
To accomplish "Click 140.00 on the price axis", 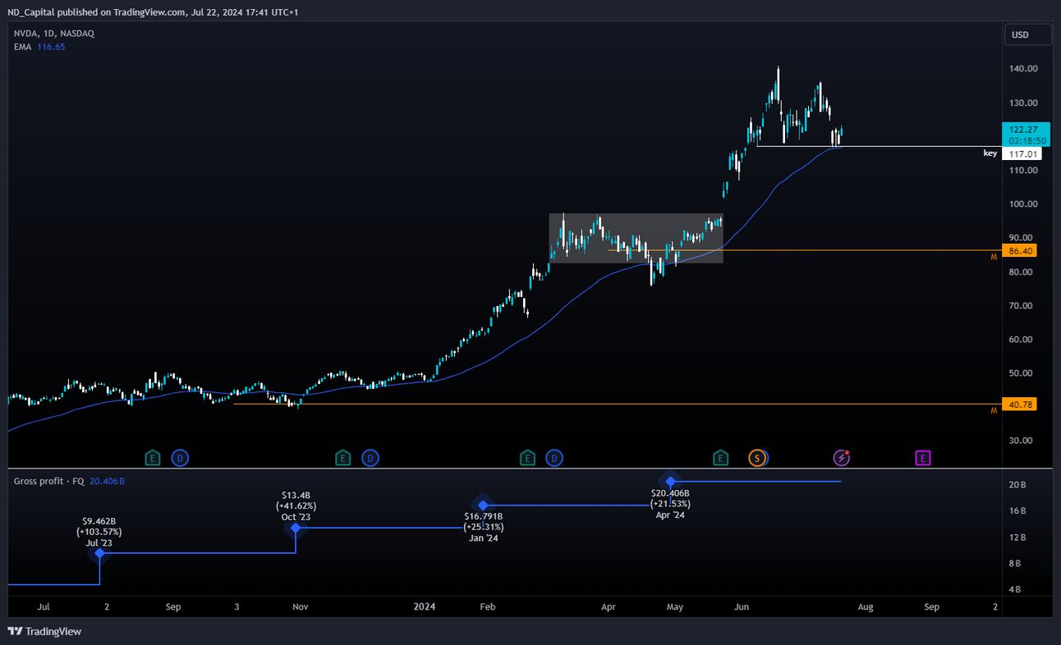I will 1022,69.
